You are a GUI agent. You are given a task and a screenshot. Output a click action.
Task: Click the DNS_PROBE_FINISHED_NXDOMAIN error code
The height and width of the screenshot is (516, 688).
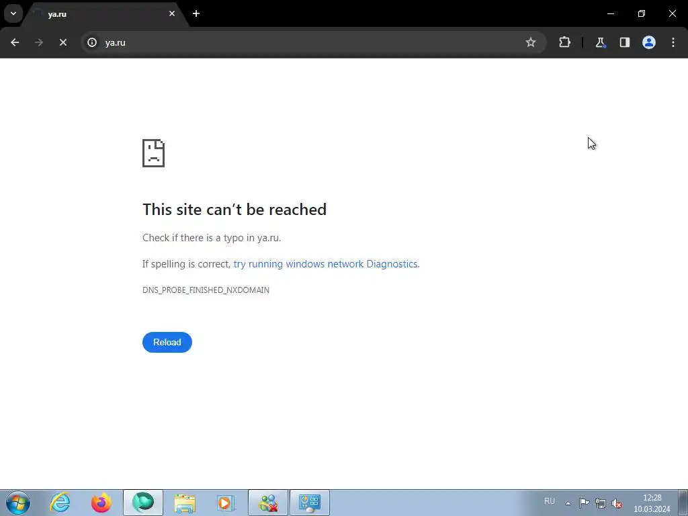(206, 290)
